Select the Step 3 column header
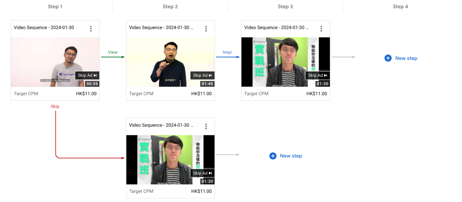This screenshot has width=462, height=202. pyautogui.click(x=285, y=6)
